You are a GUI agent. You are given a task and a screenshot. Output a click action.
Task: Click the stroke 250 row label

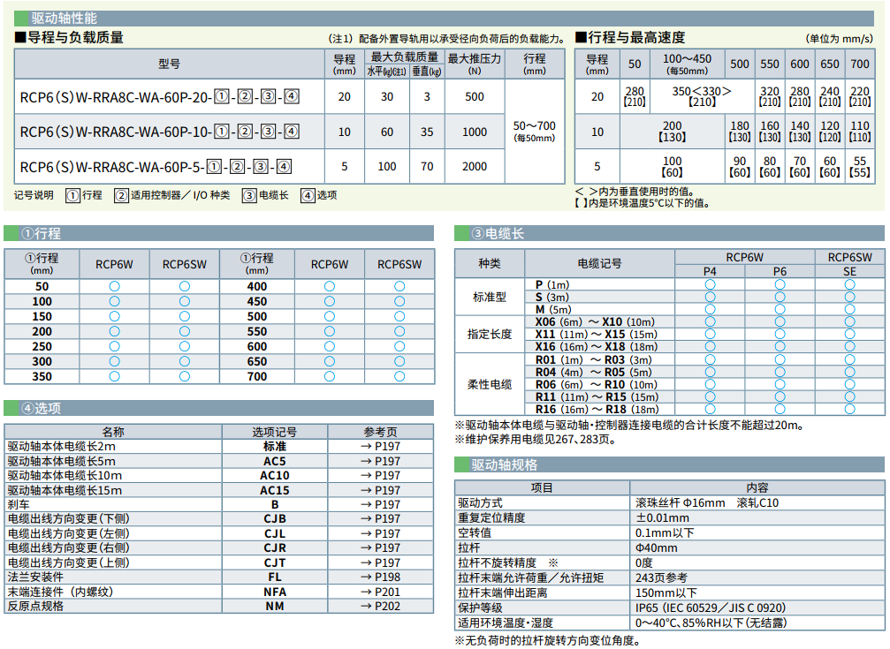42,347
